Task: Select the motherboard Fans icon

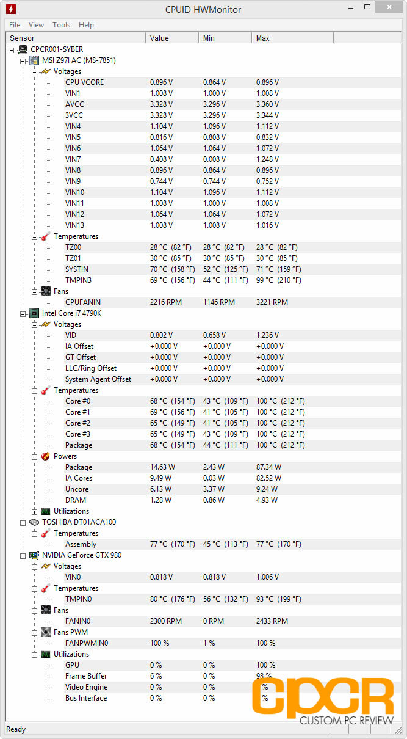Action: point(46,291)
